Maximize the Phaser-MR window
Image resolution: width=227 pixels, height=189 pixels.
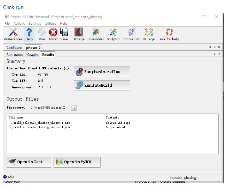tap(204, 17)
